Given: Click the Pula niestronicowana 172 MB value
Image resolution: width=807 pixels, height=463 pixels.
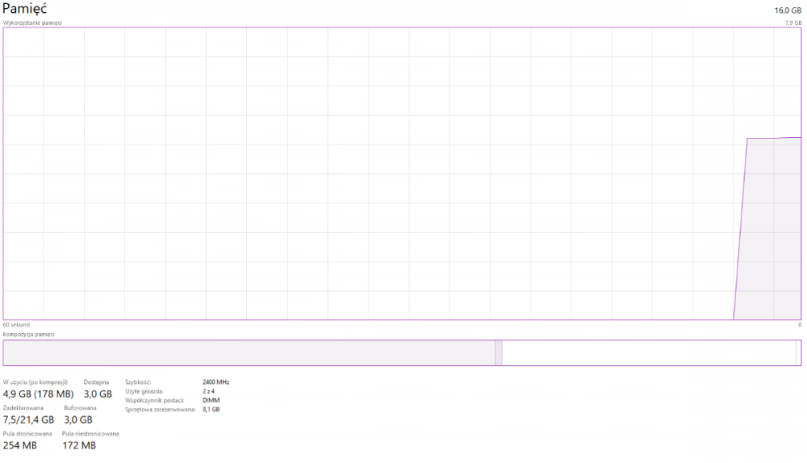Looking at the screenshot, I should coord(78,445).
